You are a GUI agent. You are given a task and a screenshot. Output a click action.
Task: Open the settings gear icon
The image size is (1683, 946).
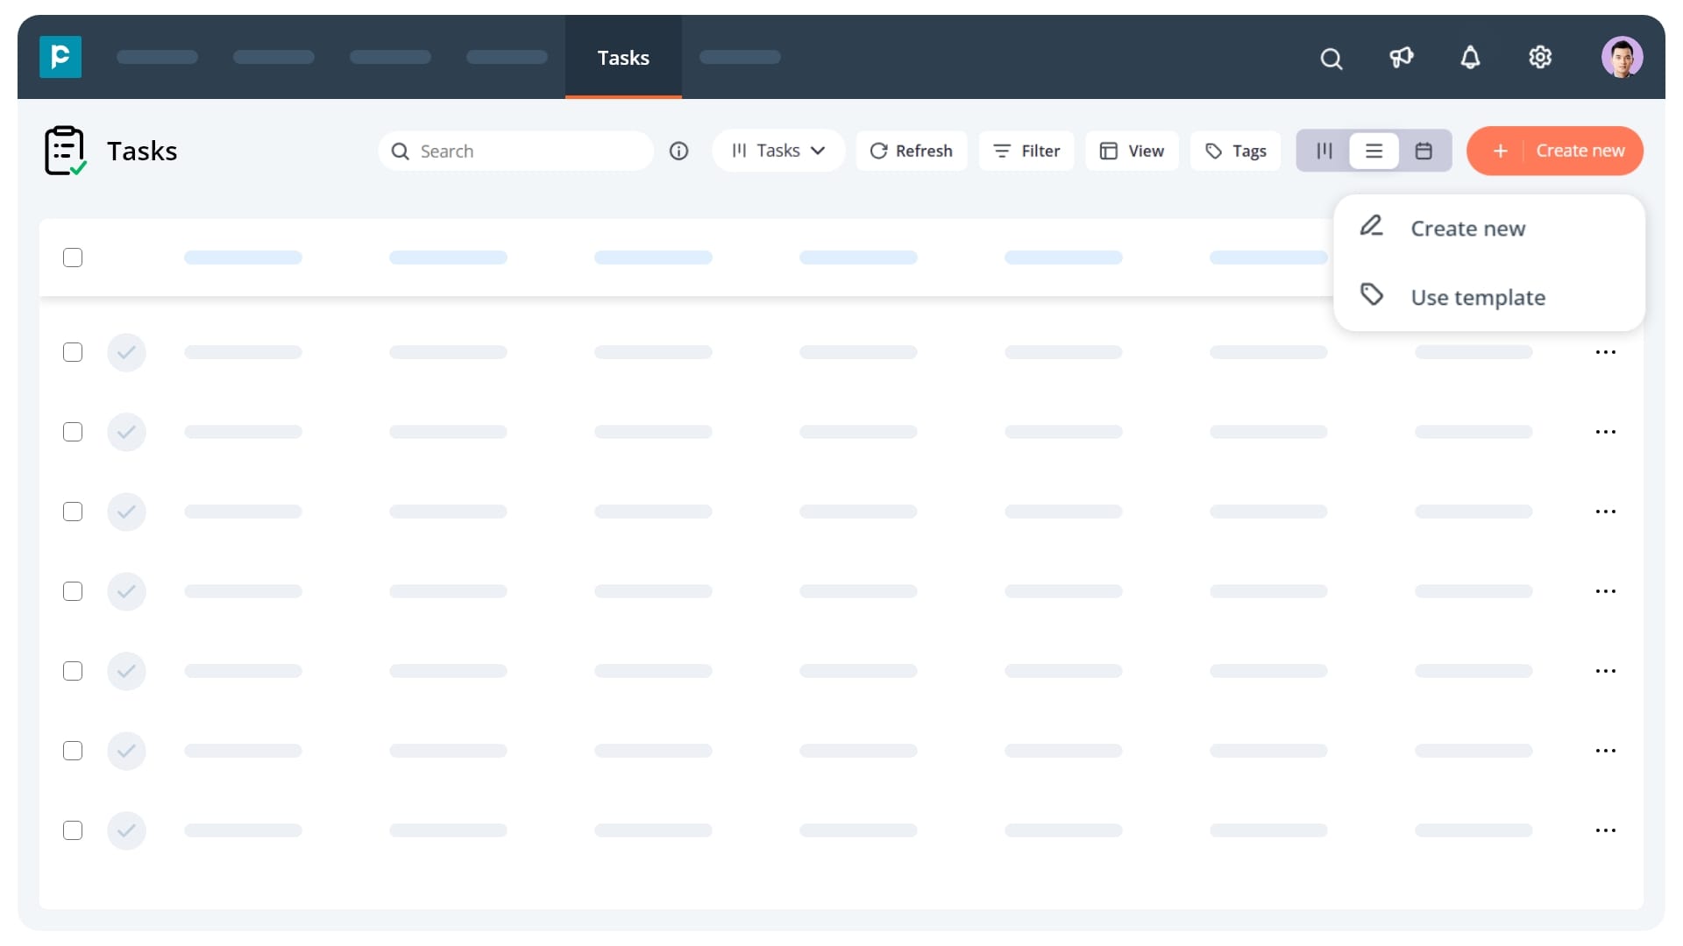[x=1541, y=57]
